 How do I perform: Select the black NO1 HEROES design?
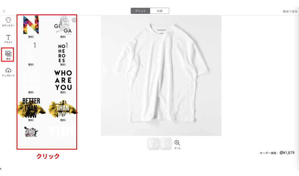coord(63,53)
